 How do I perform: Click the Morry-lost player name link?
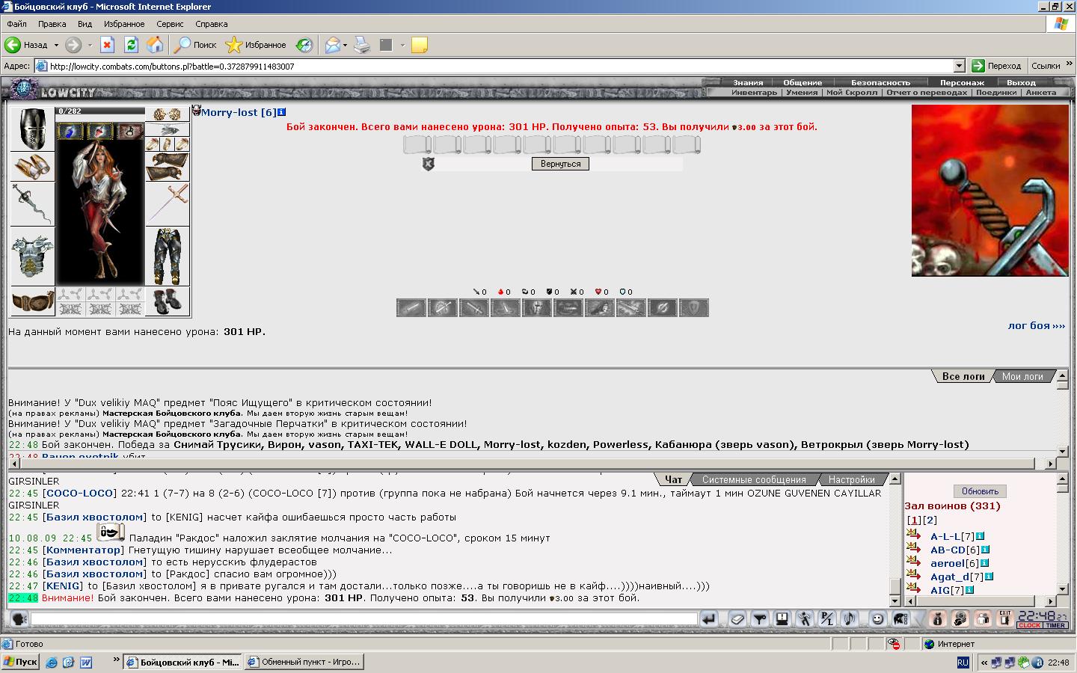coord(229,112)
